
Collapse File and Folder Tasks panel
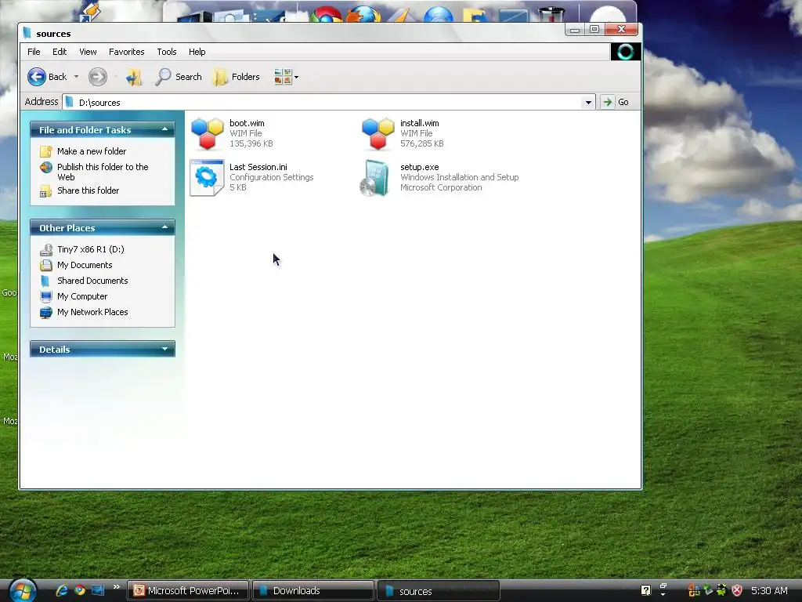tap(164, 129)
